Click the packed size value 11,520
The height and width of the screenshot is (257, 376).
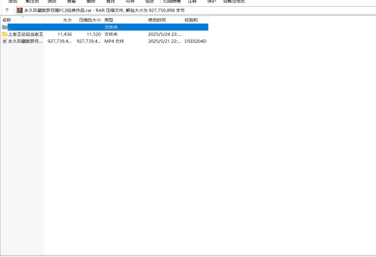coord(94,34)
